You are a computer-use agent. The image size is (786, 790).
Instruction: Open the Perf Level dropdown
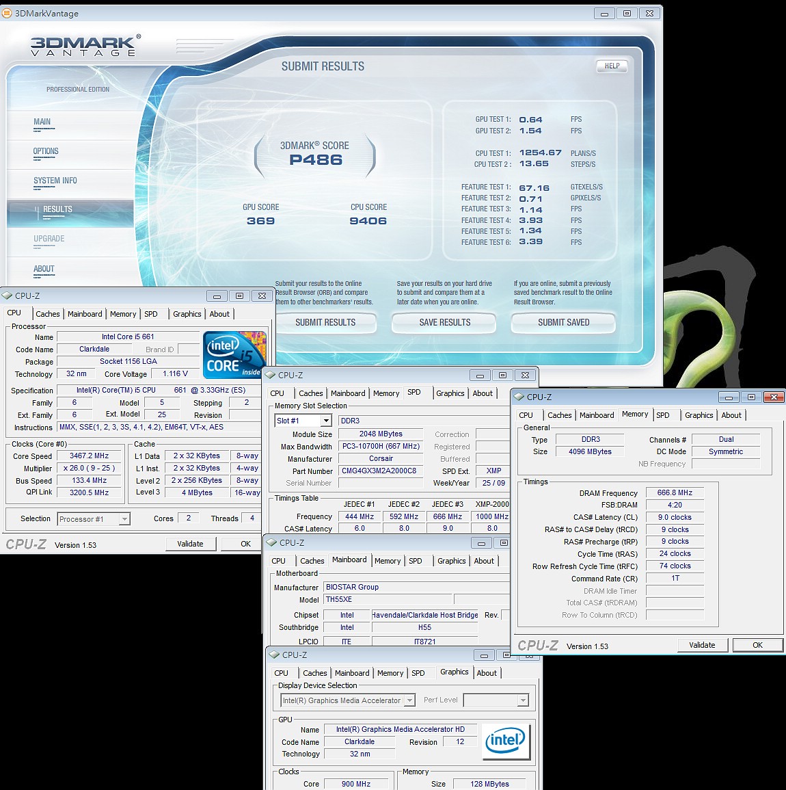496,700
